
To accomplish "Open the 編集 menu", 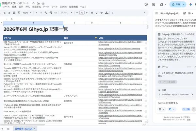I will click(14, 7).
